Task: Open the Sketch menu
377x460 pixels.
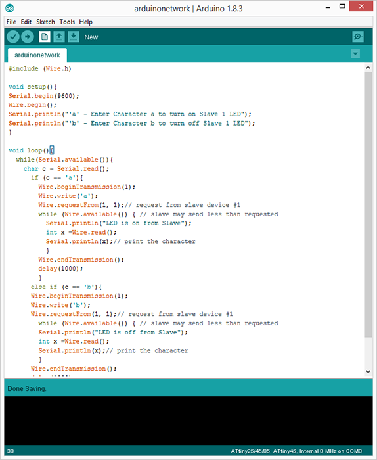Action: (45, 22)
